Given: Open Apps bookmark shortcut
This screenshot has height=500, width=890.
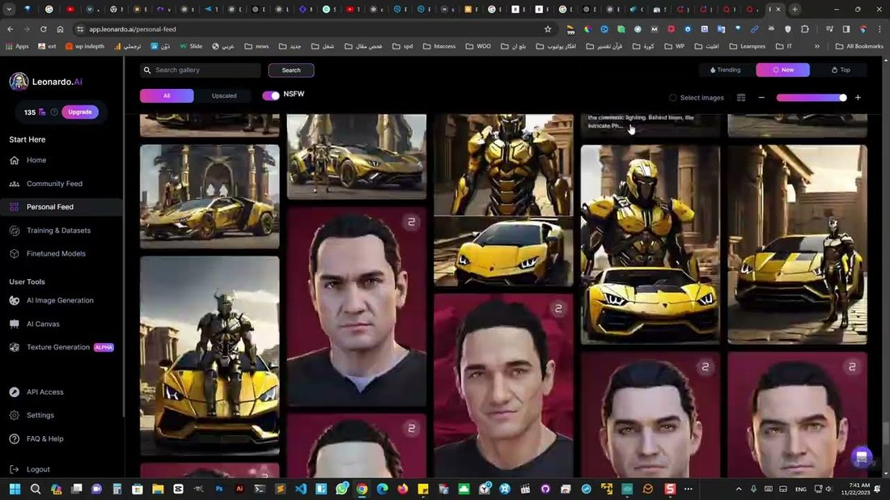Looking at the screenshot, I should 17,46.
